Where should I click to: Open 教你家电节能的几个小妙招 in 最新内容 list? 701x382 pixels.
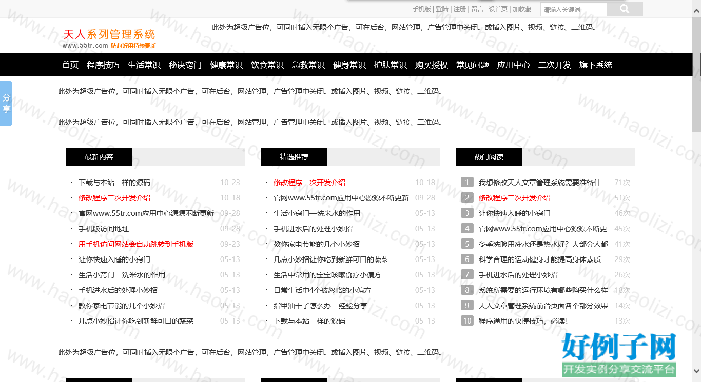coord(122,306)
